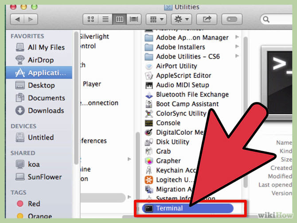
Task: Click the Bluetooth File Exchange icon
Action: pos(149,94)
